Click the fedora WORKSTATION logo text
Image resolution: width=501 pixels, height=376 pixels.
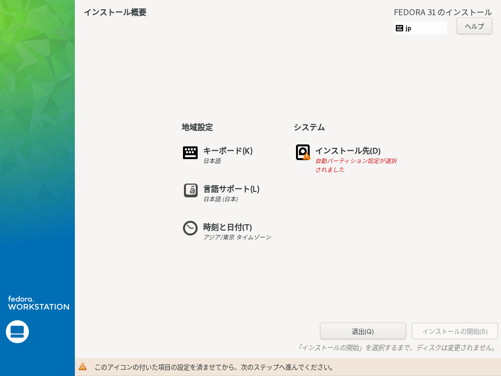coord(38,303)
